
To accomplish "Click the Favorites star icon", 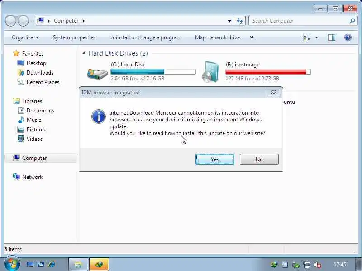I will point(16,53).
